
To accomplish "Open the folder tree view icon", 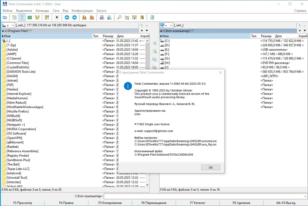I will click(37, 17).
